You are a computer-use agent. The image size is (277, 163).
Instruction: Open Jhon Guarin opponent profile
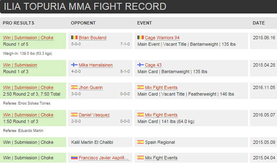91,87
